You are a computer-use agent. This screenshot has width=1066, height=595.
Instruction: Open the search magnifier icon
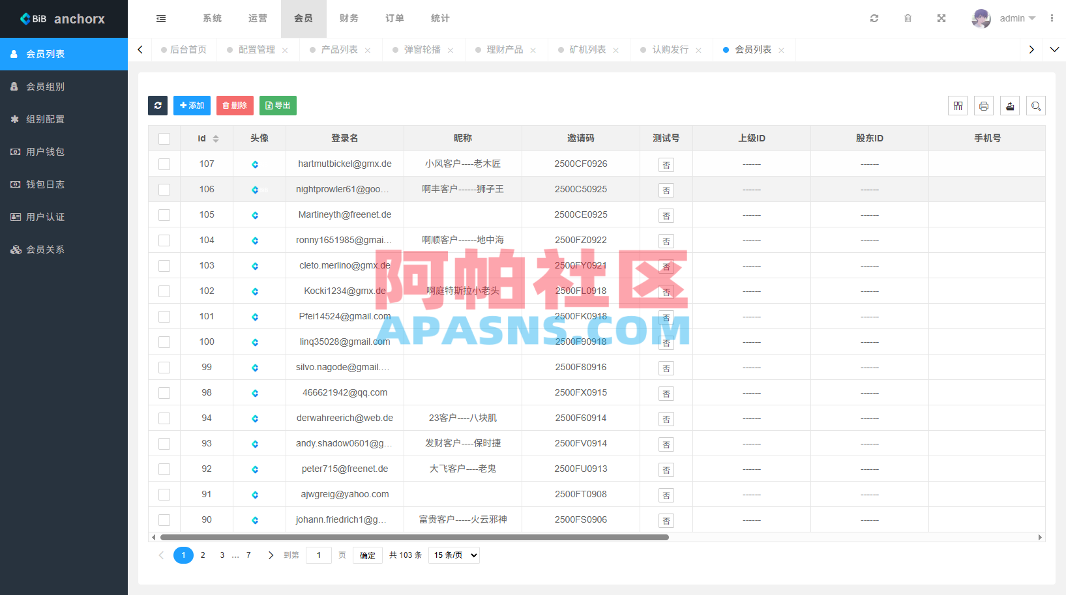point(1036,106)
